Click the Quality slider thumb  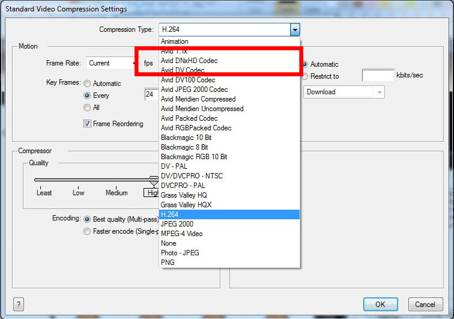click(154, 180)
